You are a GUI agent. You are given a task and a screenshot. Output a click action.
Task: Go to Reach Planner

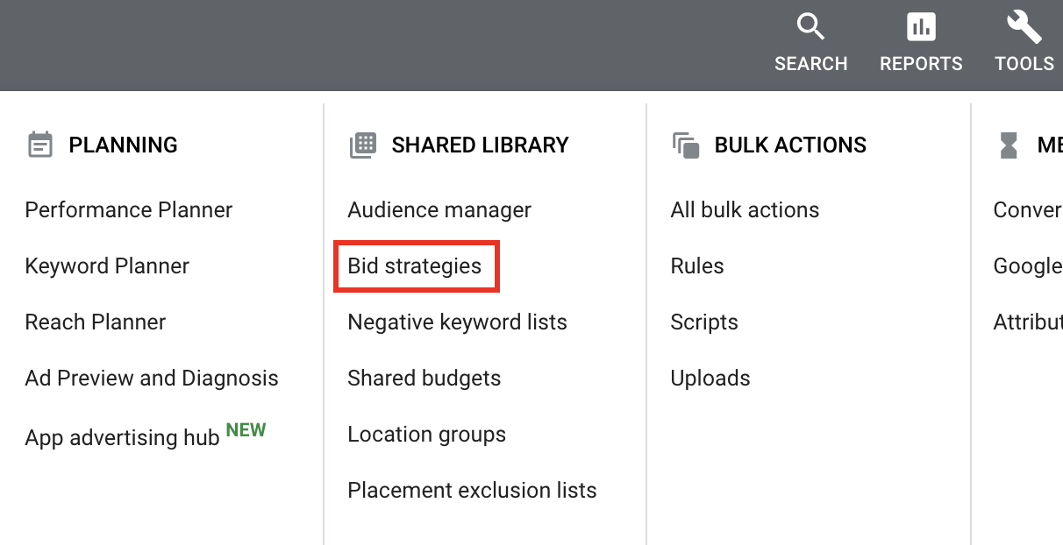96,322
